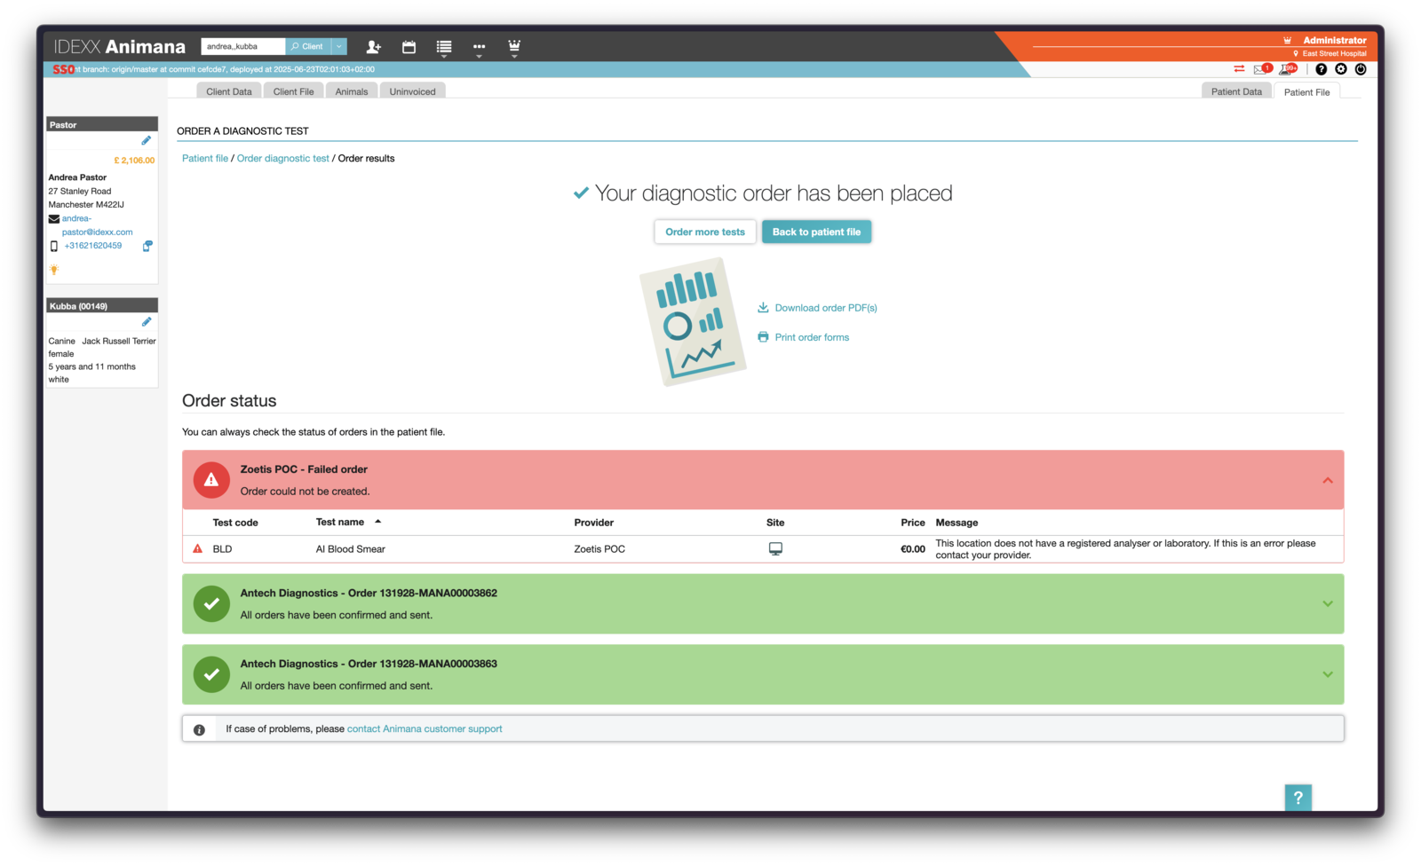This screenshot has width=1421, height=866.
Task: Sort by Test name column arrow
Action: [377, 522]
